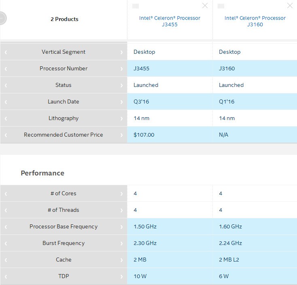297x285 pixels.
Task: Open the Intel Celeron Processor J3160 link
Action: (x=255, y=21)
